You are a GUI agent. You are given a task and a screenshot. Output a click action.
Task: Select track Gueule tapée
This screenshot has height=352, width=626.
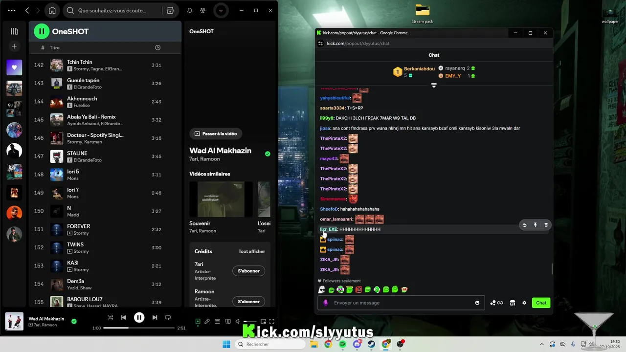105,83
